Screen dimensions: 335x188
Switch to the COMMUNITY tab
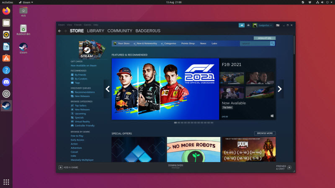[x=120, y=31]
